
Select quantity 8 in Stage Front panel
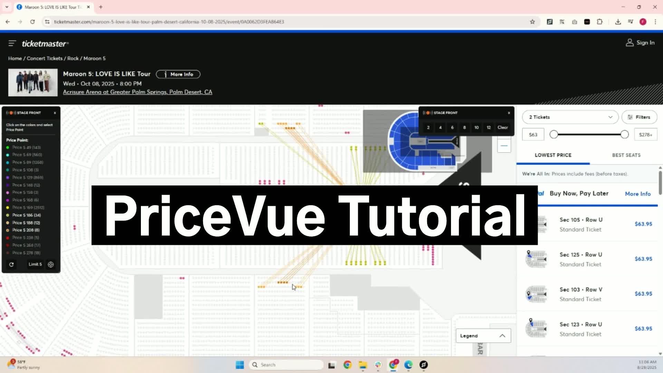pyautogui.click(x=464, y=127)
